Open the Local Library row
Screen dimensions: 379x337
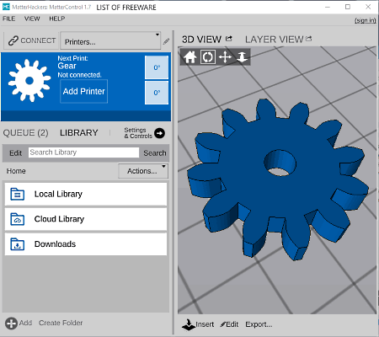coord(86,194)
